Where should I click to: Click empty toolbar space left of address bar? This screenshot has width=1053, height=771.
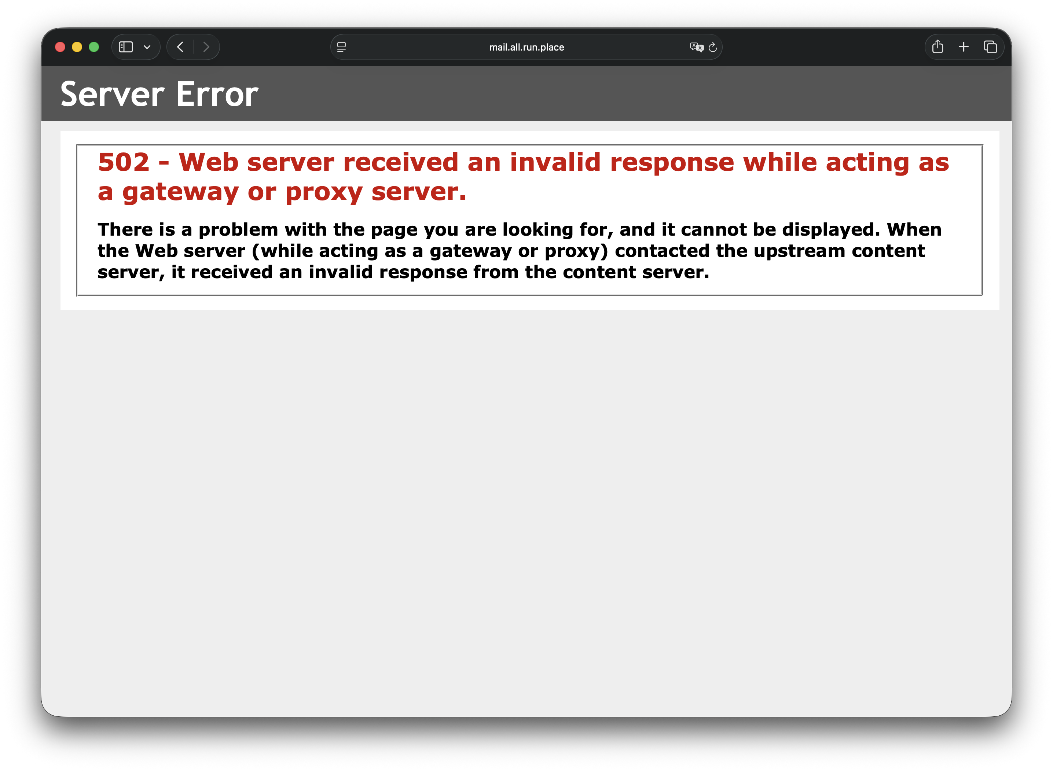point(275,47)
